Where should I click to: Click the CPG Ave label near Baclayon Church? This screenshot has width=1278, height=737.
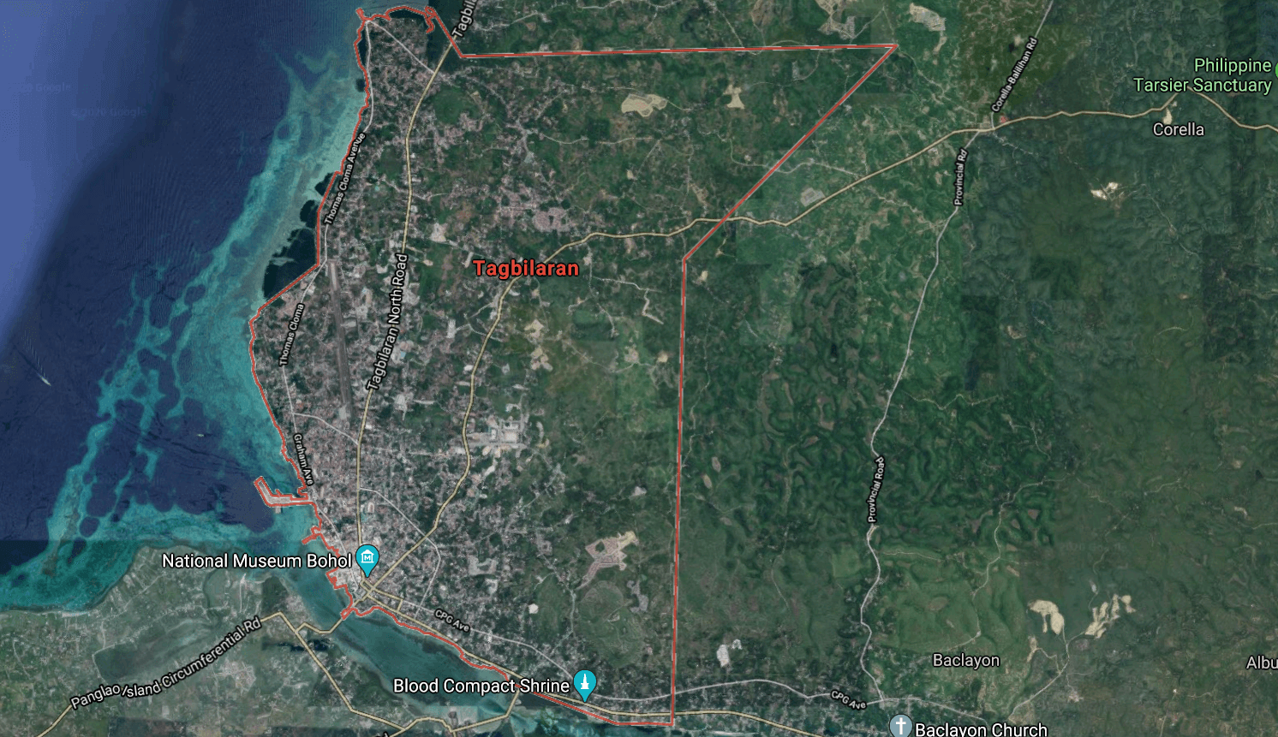point(849,699)
